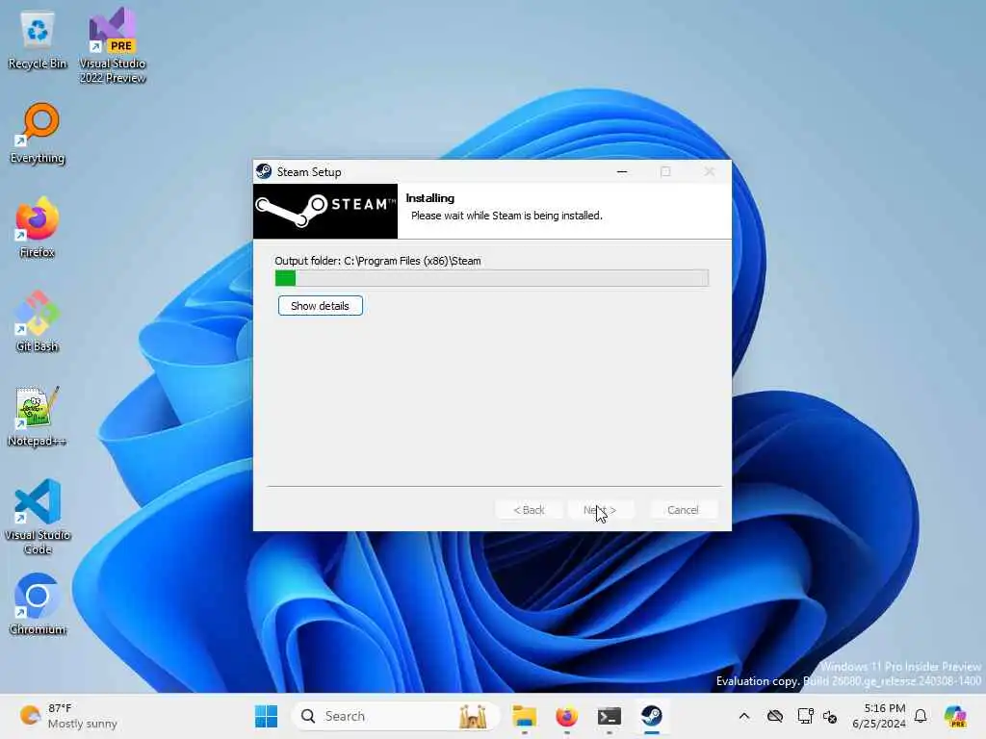Viewport: 986px width, 739px height.
Task: Click the greyed-out Cancel button in Steam Setup
Action: point(683,510)
